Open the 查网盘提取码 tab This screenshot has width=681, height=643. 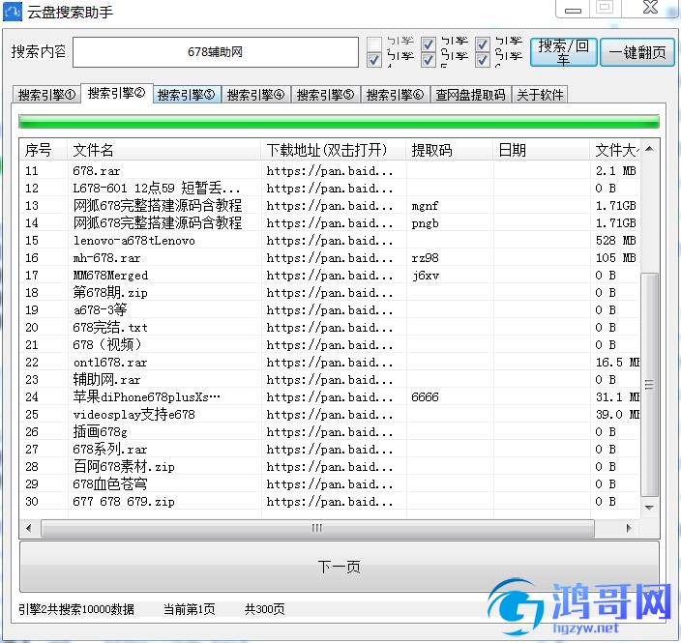click(x=470, y=95)
